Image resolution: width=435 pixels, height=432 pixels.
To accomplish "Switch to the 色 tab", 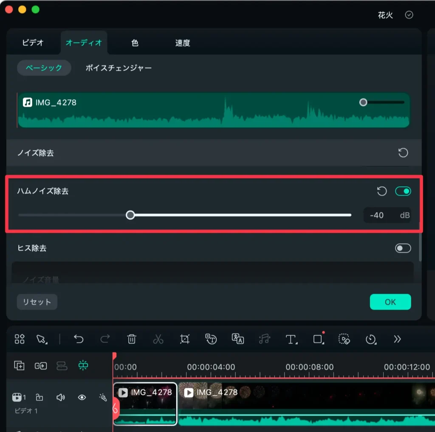I will point(135,43).
